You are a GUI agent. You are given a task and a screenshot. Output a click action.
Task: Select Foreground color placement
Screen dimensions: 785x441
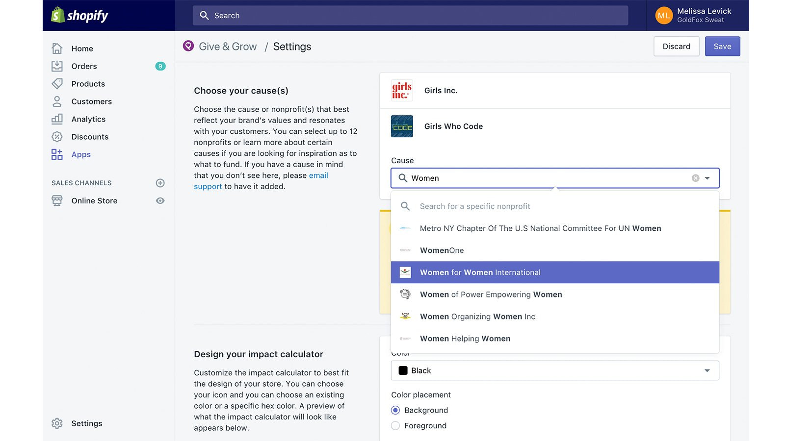tap(395, 426)
